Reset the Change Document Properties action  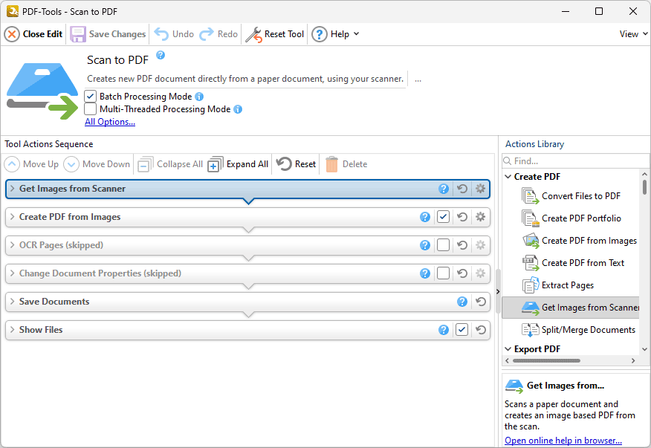tap(462, 273)
